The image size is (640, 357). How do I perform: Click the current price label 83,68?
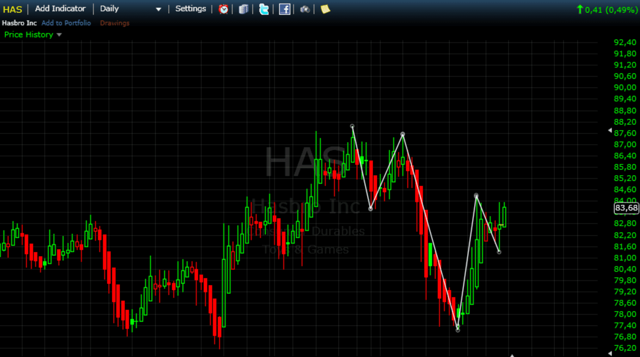click(626, 208)
